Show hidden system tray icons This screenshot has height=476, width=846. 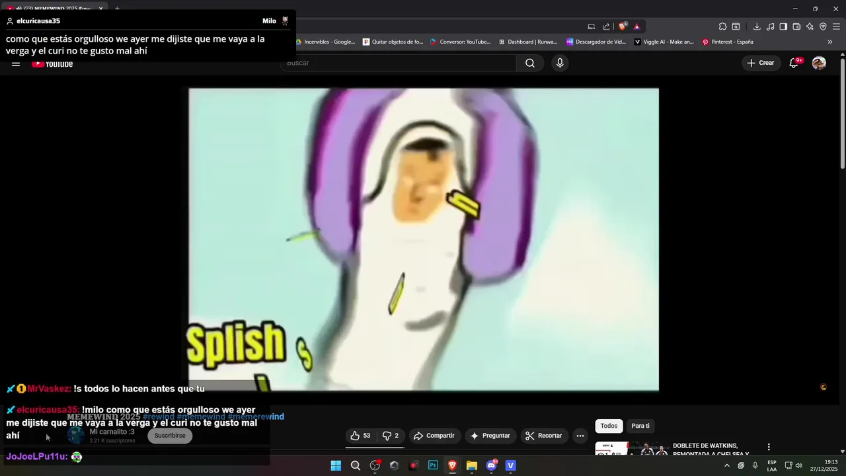(x=727, y=465)
